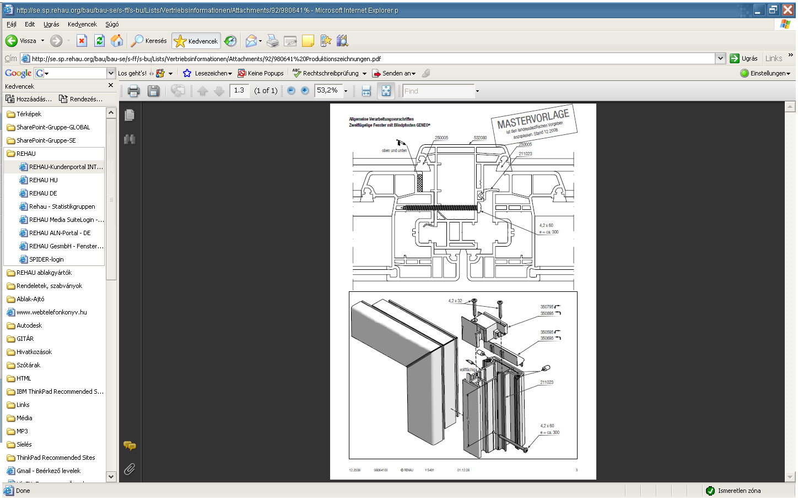
Task: Open the Comments panel icon
Action: tap(130, 445)
